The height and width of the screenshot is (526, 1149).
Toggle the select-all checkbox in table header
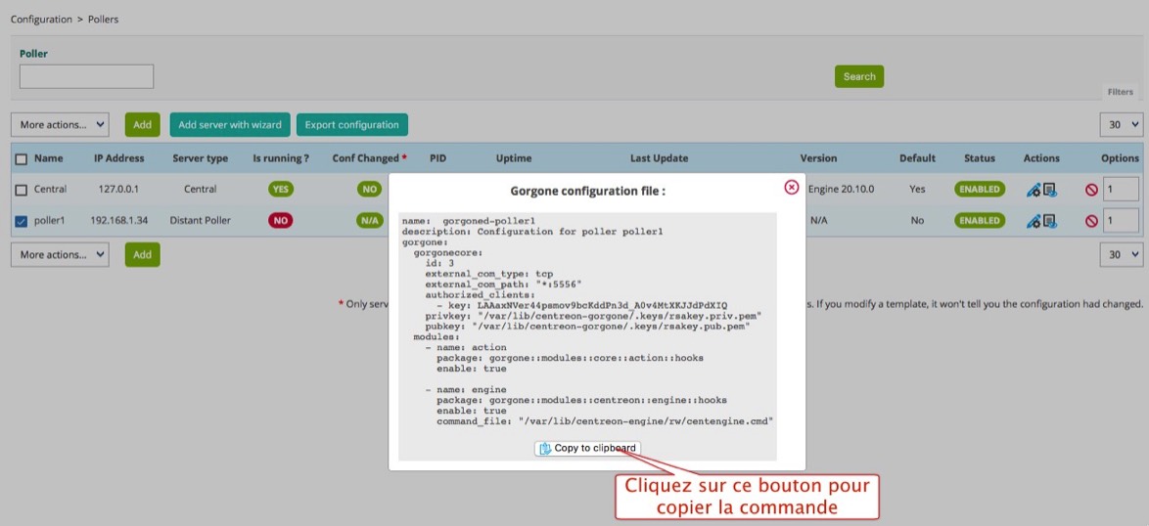point(22,158)
